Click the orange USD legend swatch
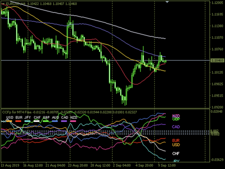 [9, 121]
